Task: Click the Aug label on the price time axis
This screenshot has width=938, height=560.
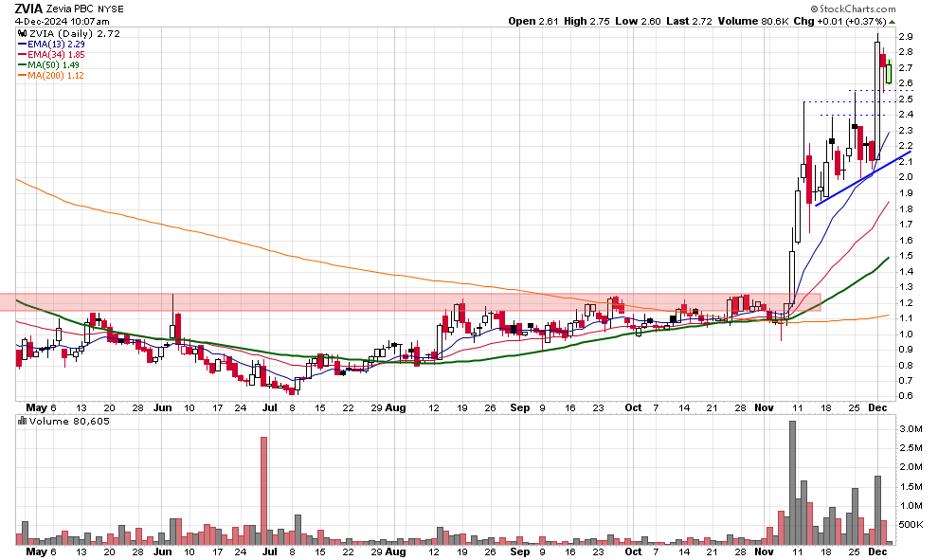Action: pyautogui.click(x=395, y=406)
